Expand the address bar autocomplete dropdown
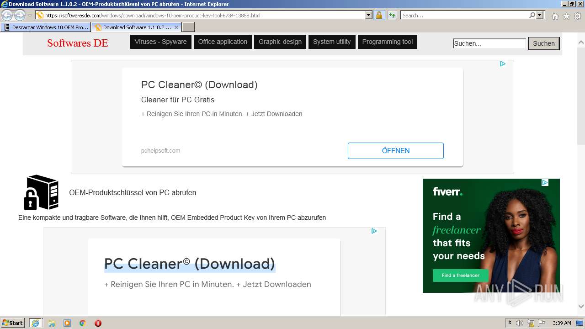Image resolution: width=585 pixels, height=329 pixels. [x=369, y=15]
